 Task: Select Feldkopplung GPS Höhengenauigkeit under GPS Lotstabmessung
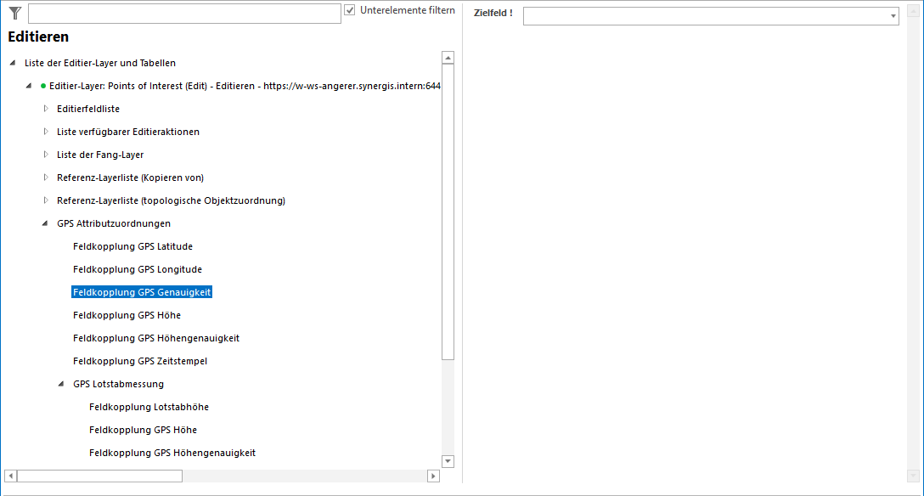(x=172, y=454)
